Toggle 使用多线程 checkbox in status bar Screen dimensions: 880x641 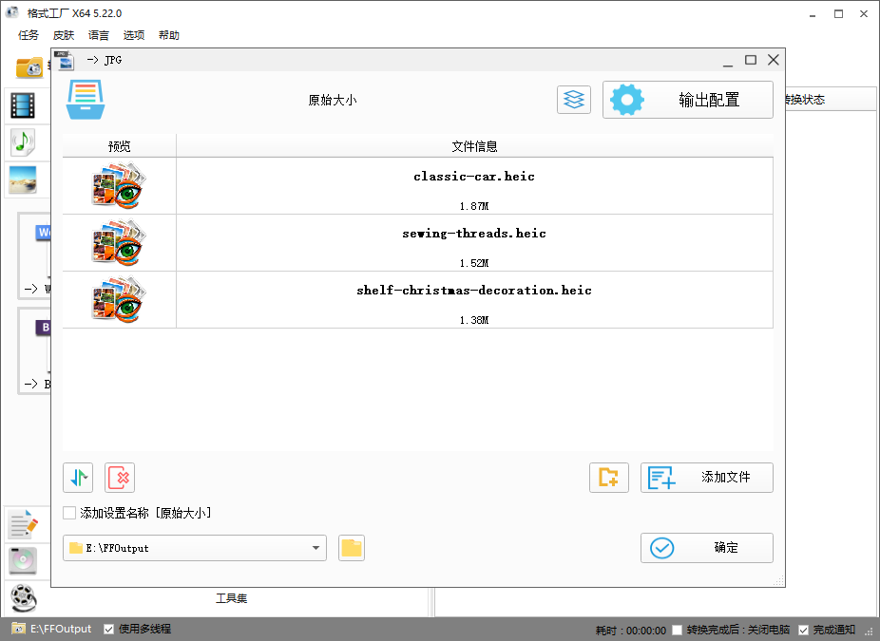(x=109, y=630)
